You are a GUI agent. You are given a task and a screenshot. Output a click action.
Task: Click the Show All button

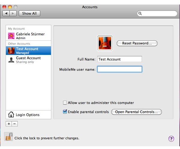[29, 13]
